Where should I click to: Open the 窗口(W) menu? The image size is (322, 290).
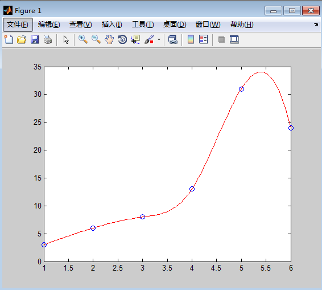[x=208, y=24]
